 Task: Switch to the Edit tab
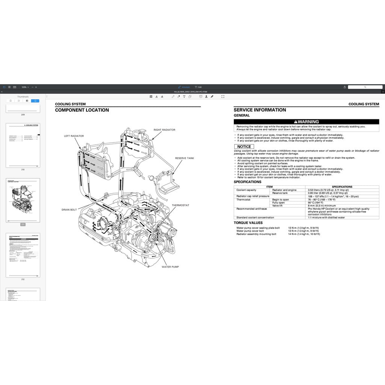[x=199, y=87]
